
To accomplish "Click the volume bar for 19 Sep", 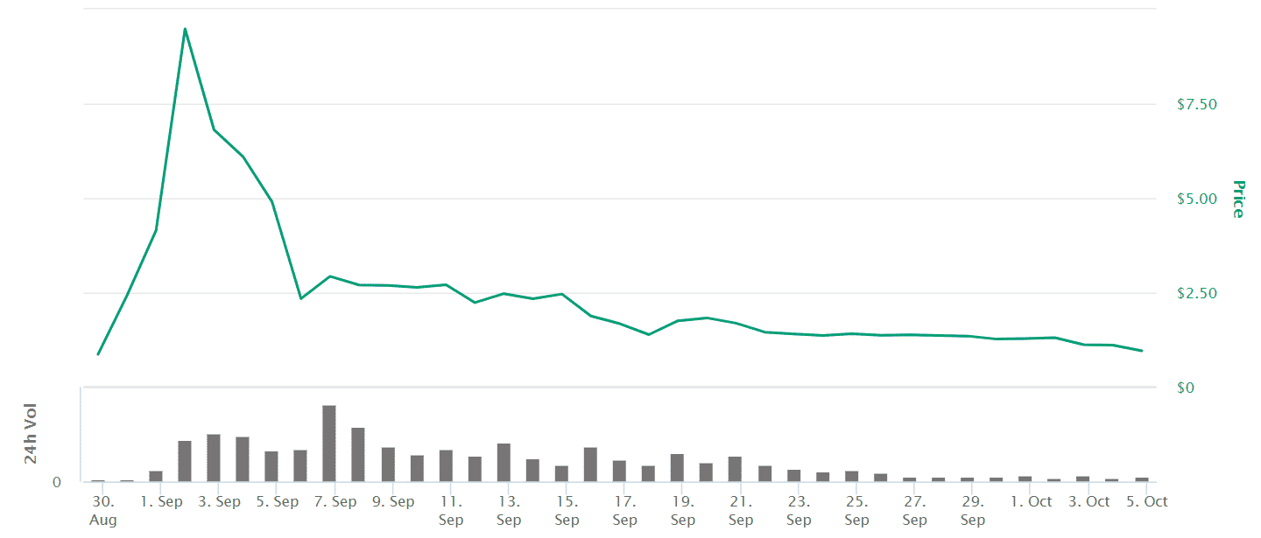I will [x=677, y=467].
